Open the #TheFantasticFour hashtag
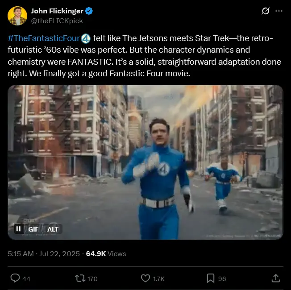The image size is (291, 290). click(43, 39)
